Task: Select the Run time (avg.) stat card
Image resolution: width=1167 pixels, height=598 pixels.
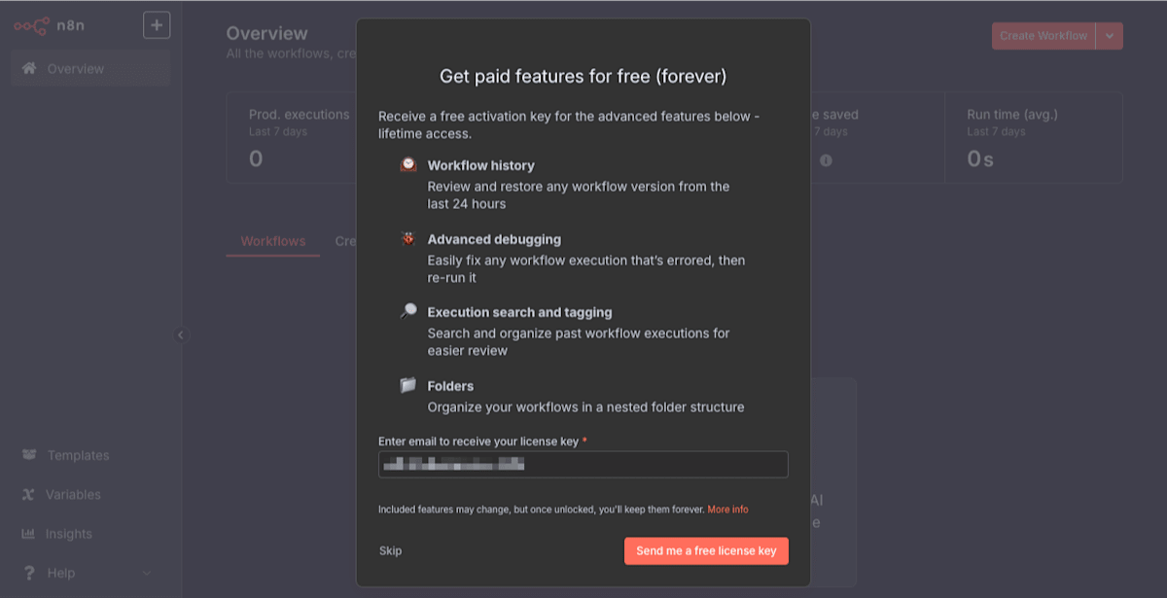Action: point(1034,138)
